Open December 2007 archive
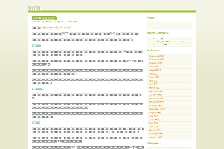 click(156, 56)
